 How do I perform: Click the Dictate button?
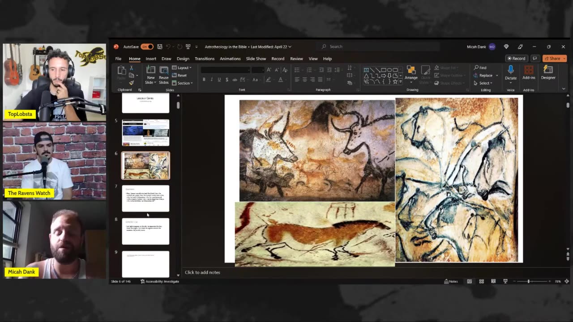511,73
